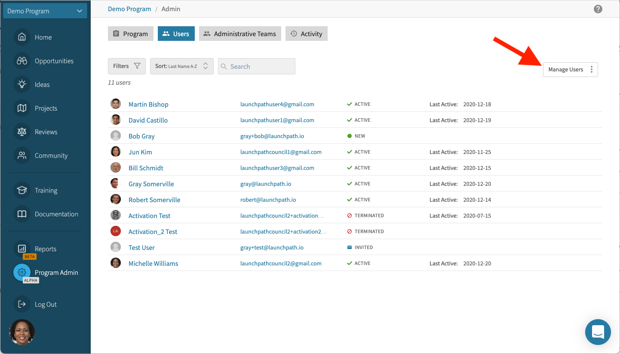This screenshot has height=354, width=620.
Task: Open the Sort Last Name A-Z dropdown
Action: point(181,66)
